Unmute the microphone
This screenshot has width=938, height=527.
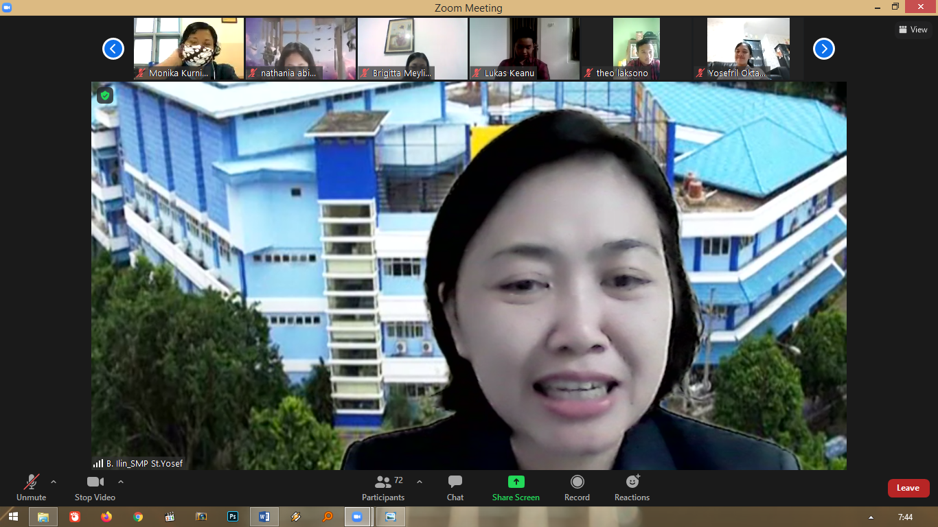point(31,482)
